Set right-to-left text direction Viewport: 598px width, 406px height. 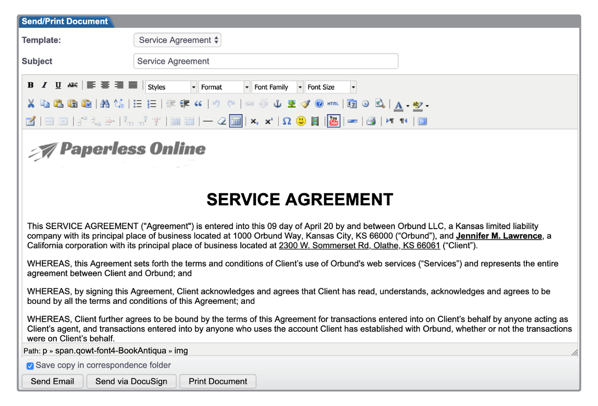click(x=404, y=121)
